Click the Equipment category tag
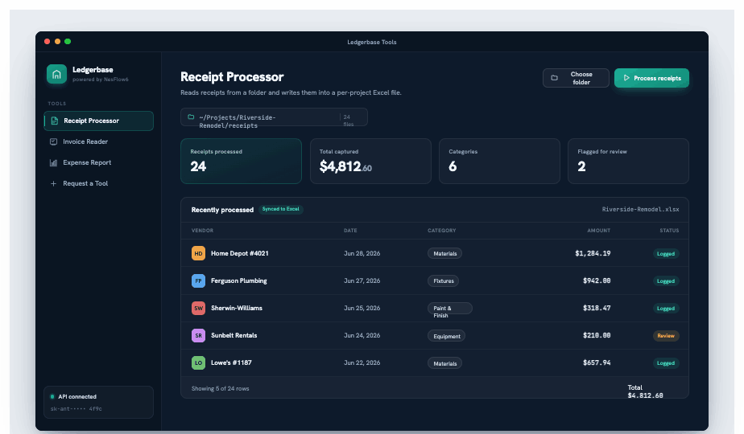 447,336
